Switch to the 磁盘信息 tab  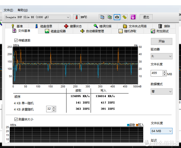[x=44, y=26]
